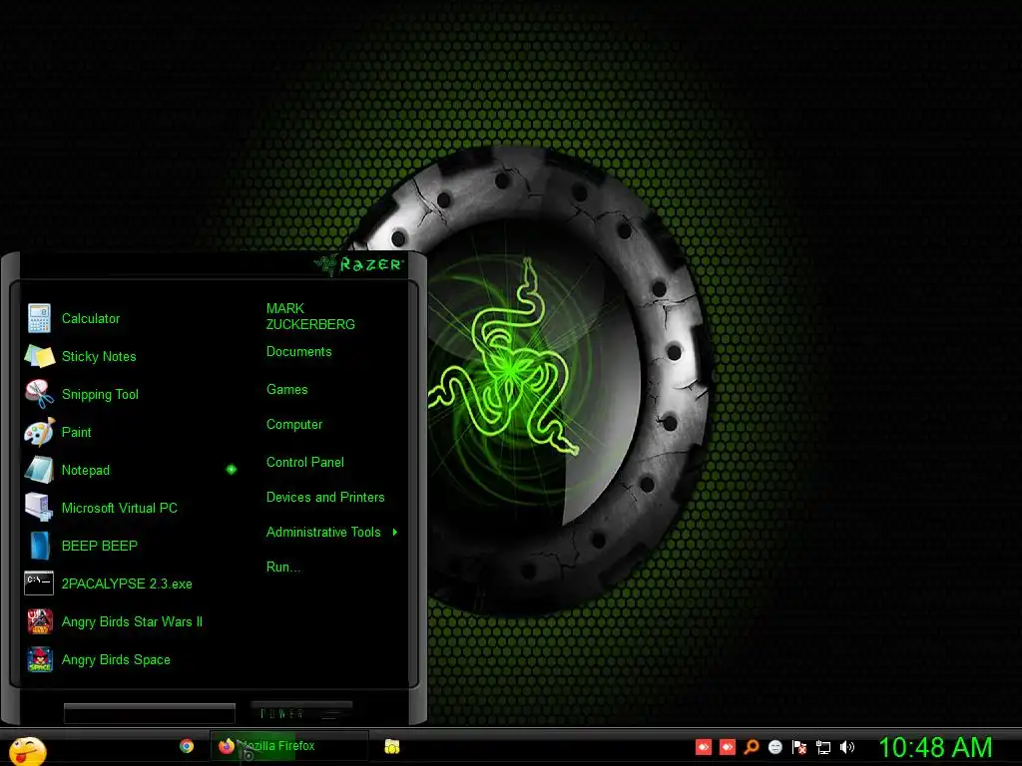Open the Games folder

pos(286,390)
